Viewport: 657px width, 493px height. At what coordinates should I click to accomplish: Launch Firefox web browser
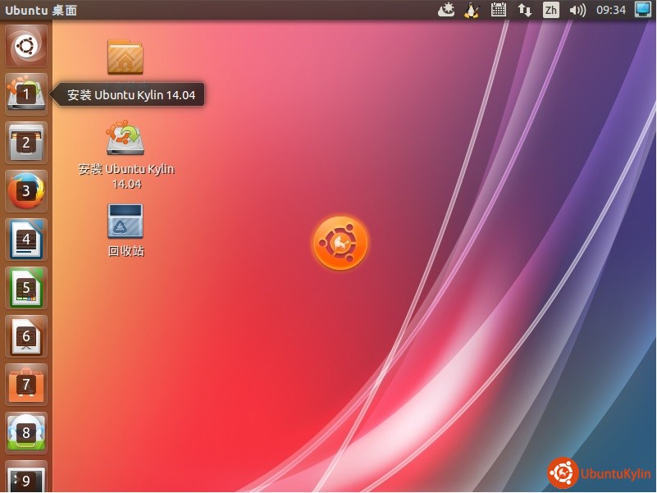(25, 190)
